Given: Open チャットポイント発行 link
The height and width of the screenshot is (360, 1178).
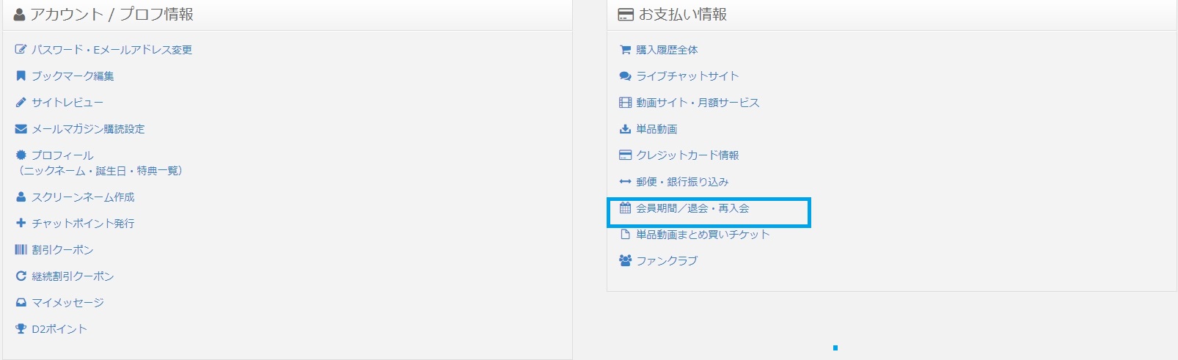Looking at the screenshot, I should pyautogui.click(x=83, y=224).
